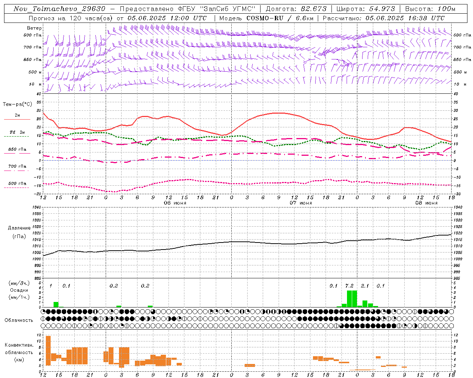Viewport: 473px width, 378px height.
Task: Click the forecast start 05.06.2025 12:00 UTC
Action: click(x=167, y=18)
